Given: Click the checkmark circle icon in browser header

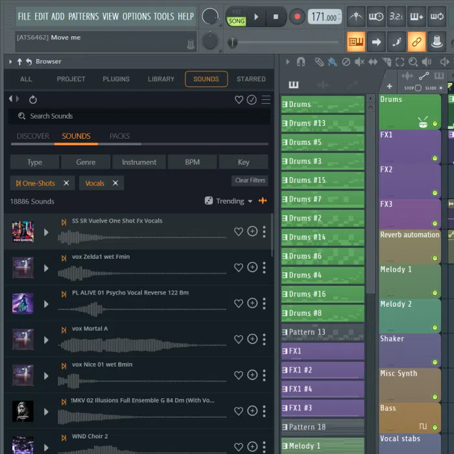Looking at the screenshot, I should point(252,100).
